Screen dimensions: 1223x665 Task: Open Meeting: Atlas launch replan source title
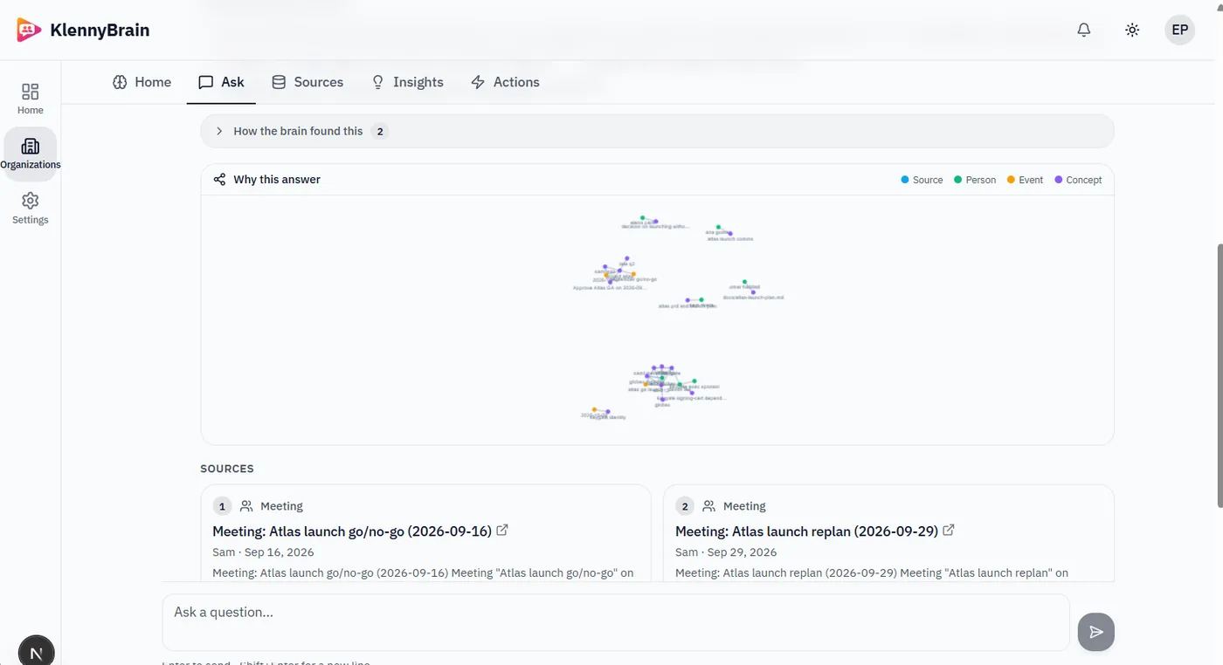point(806,531)
